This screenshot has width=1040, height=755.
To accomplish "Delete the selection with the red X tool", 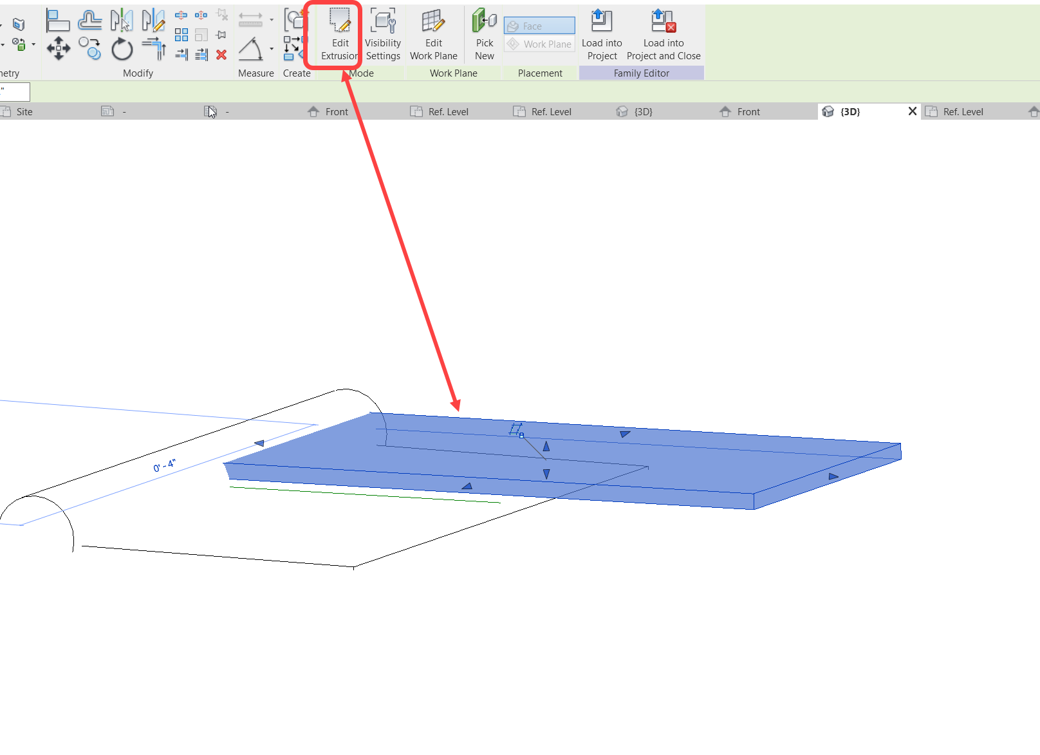I will 221,55.
